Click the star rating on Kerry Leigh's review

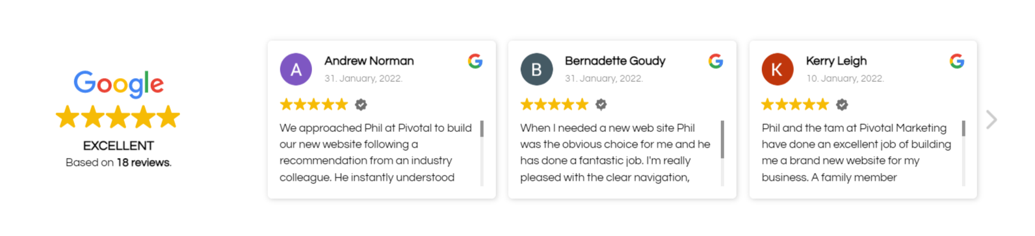pos(795,104)
